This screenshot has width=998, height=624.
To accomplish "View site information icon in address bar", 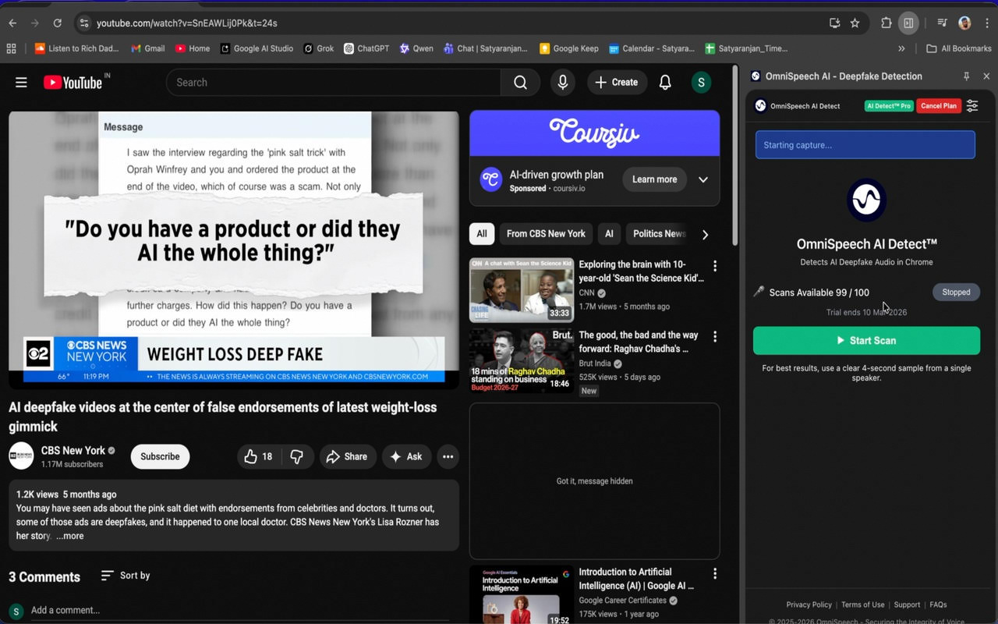I will click(x=84, y=23).
